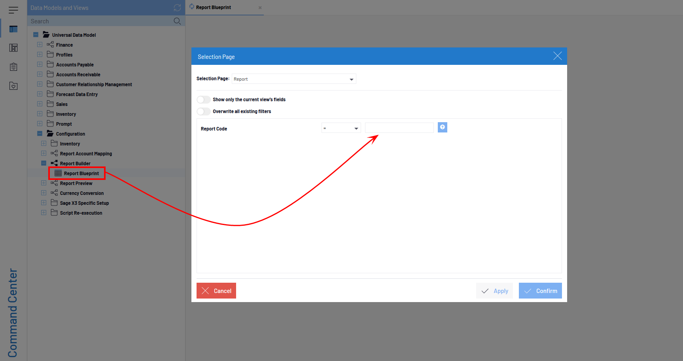Expand the Finance tree node
This screenshot has width=683, height=361.
40,45
